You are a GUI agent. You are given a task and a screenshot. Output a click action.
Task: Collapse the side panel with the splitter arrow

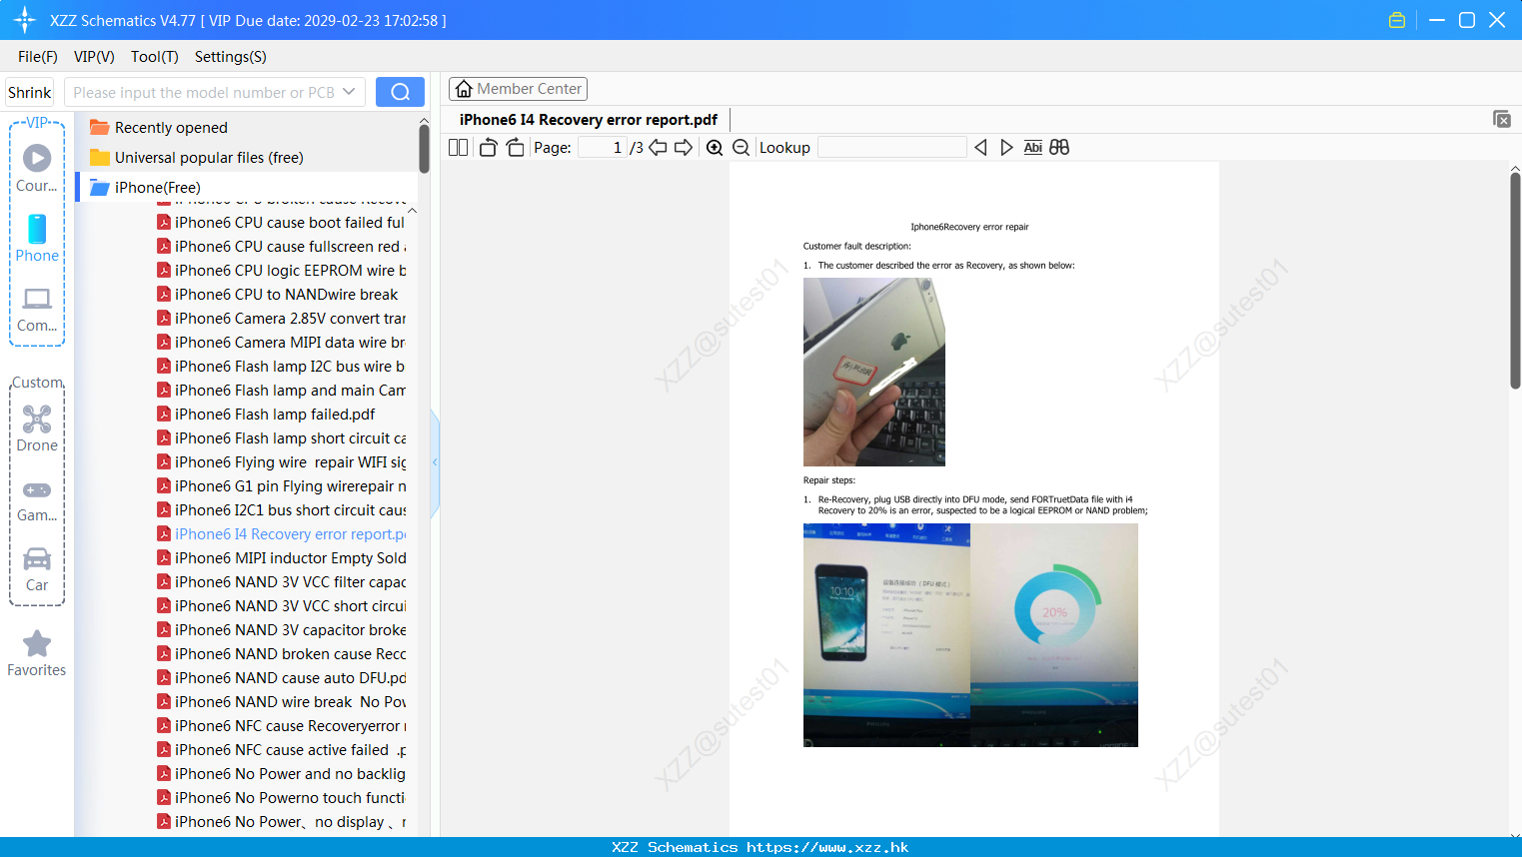(x=435, y=462)
